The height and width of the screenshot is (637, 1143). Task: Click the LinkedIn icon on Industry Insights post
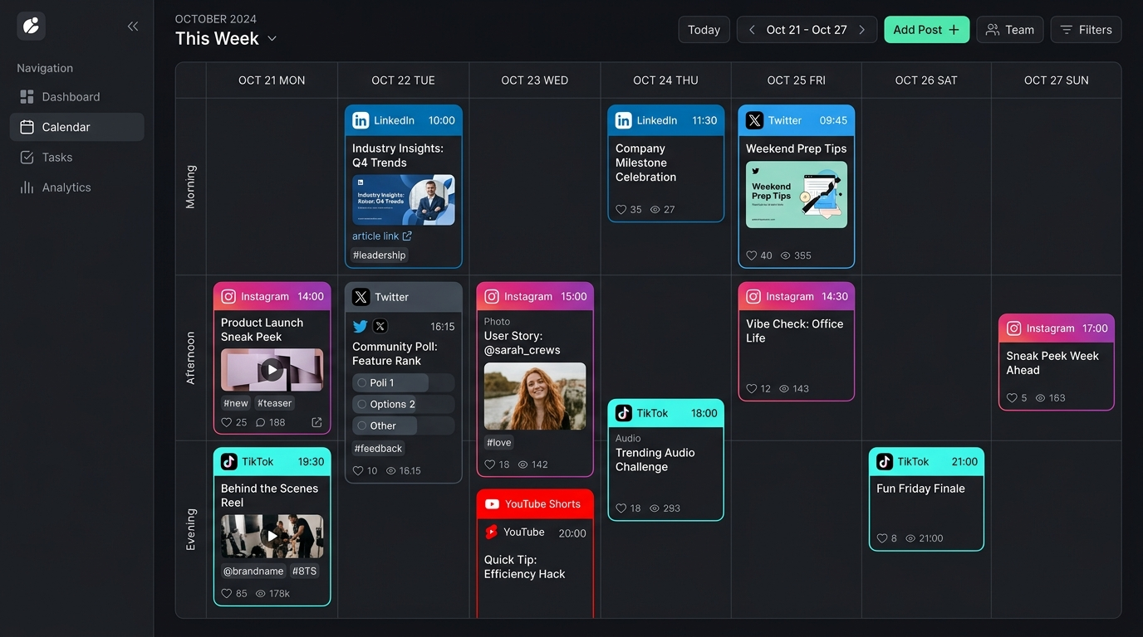(x=361, y=120)
